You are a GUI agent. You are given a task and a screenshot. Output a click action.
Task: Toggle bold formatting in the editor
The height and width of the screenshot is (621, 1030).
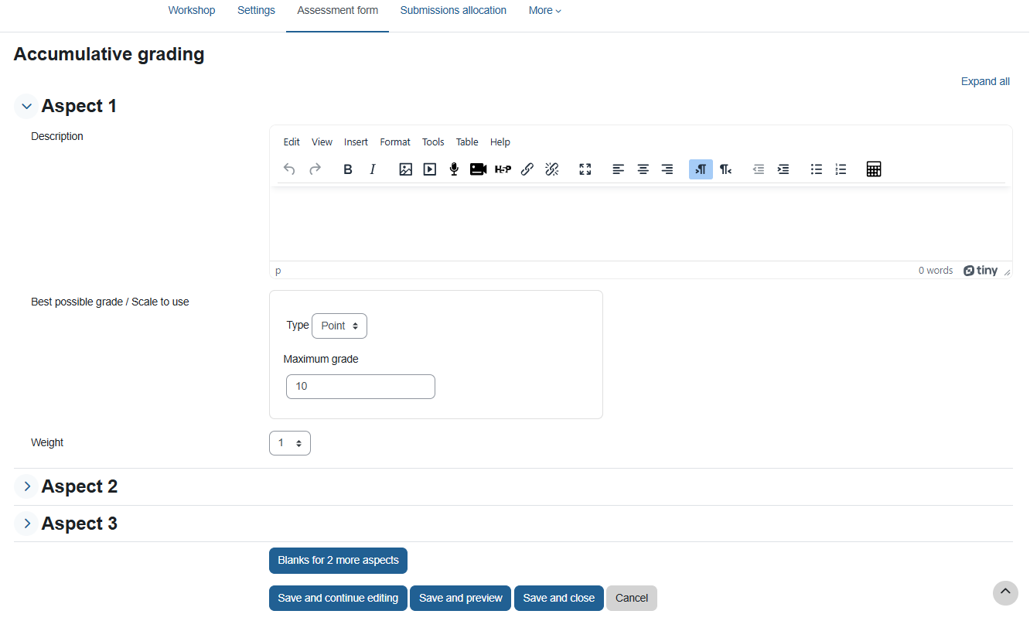tap(348, 169)
